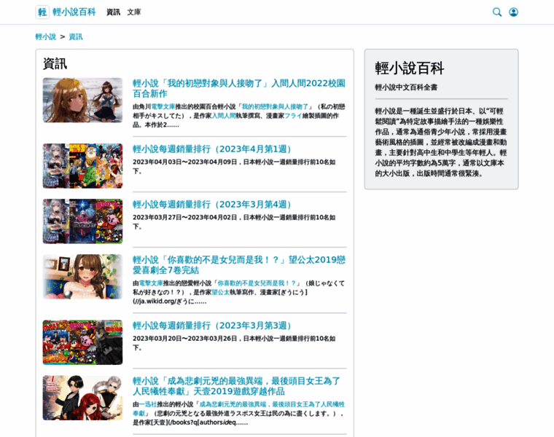Click the 資訊 breadcrumb link
Screen dimensions: 554x437
pos(76,36)
